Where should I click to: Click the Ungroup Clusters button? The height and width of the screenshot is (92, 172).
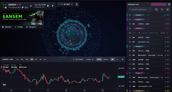[x=159, y=4]
